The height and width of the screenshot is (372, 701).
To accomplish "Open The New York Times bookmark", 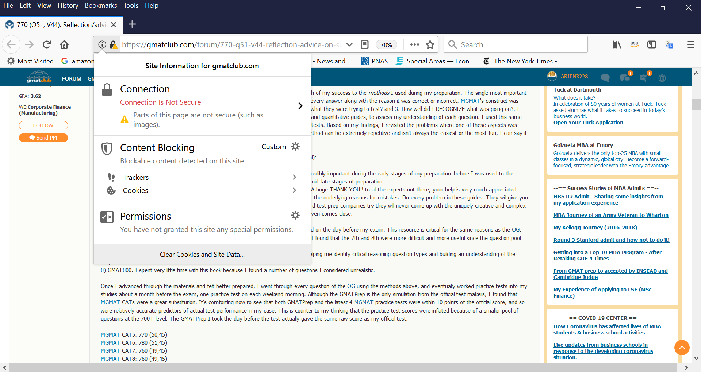I will 522,61.
